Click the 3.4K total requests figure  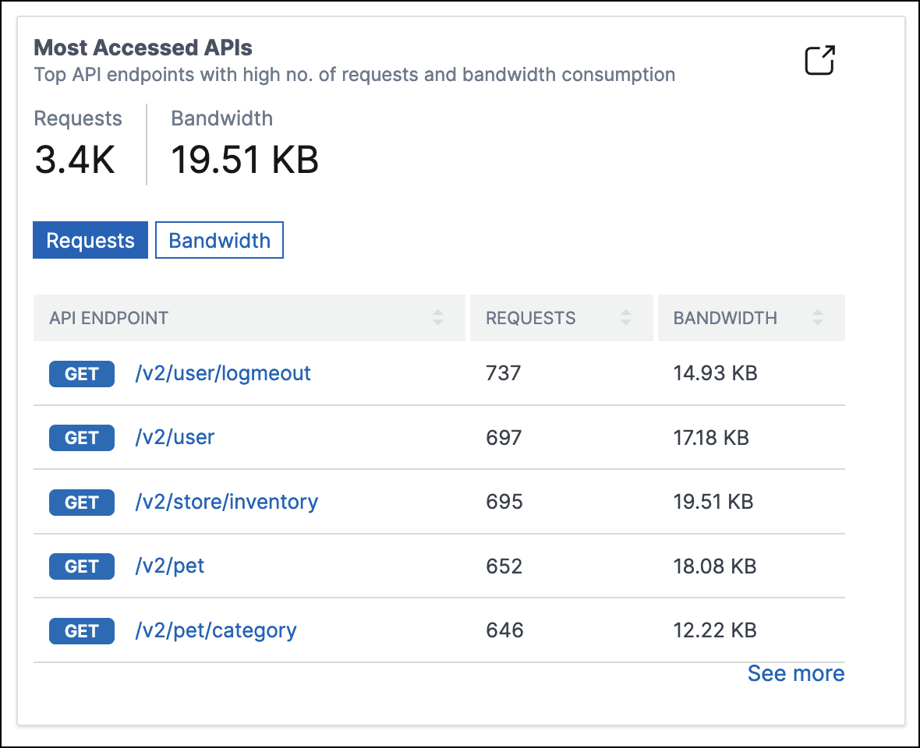pyautogui.click(x=75, y=160)
